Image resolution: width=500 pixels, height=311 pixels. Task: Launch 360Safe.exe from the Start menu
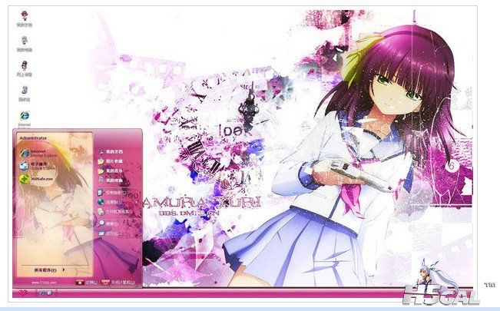coord(36,179)
